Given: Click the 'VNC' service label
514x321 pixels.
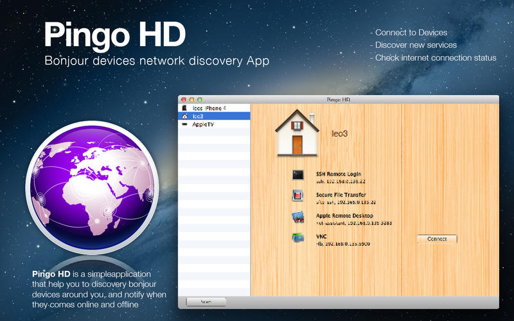Looking at the screenshot, I should point(321,236).
